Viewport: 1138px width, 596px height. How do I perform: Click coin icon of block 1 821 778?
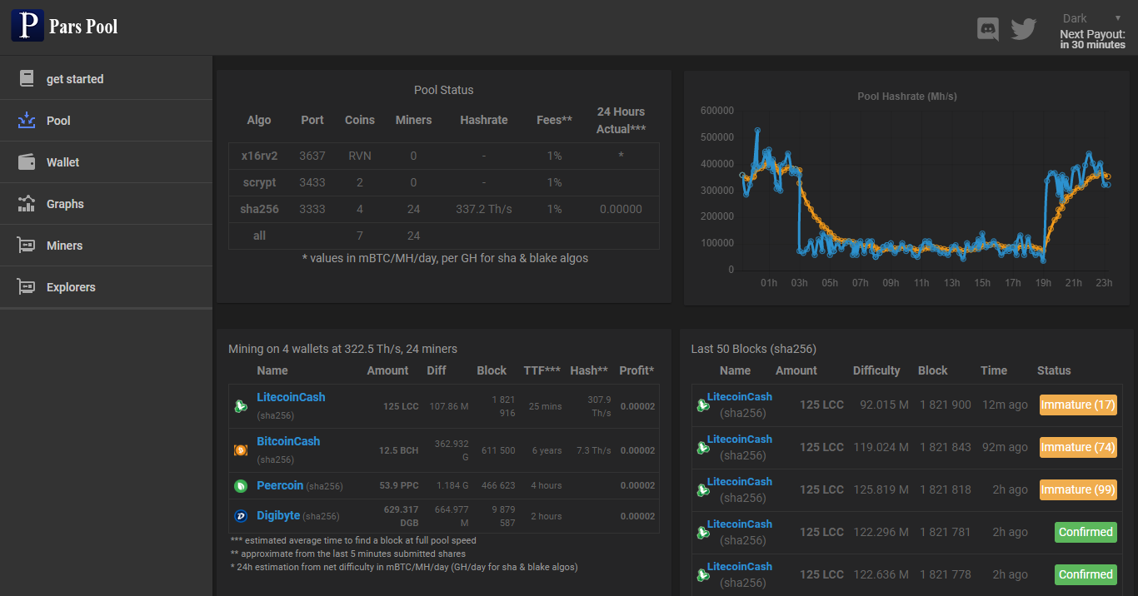tap(703, 575)
